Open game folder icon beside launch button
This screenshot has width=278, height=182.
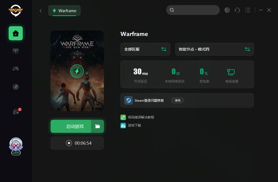point(97,126)
